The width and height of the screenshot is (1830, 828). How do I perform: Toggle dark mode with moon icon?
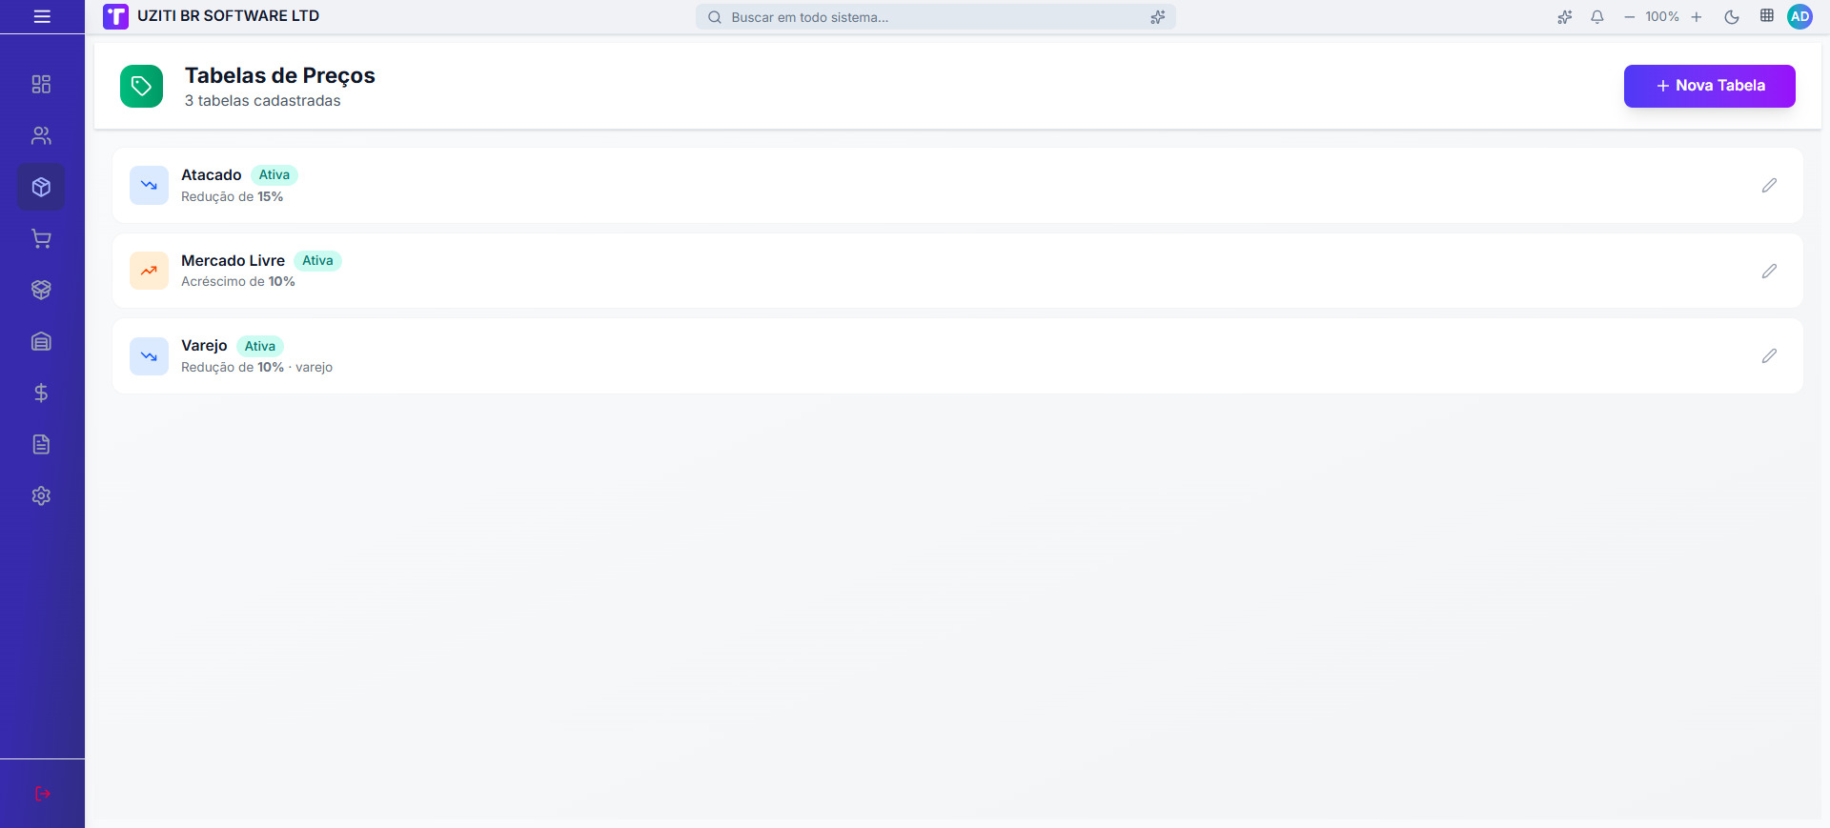[1732, 16]
